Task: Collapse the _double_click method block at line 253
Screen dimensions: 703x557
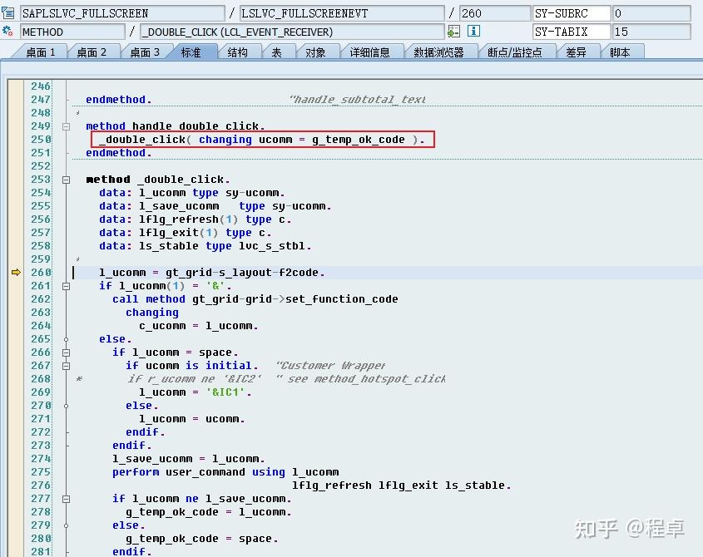Action: coord(67,179)
